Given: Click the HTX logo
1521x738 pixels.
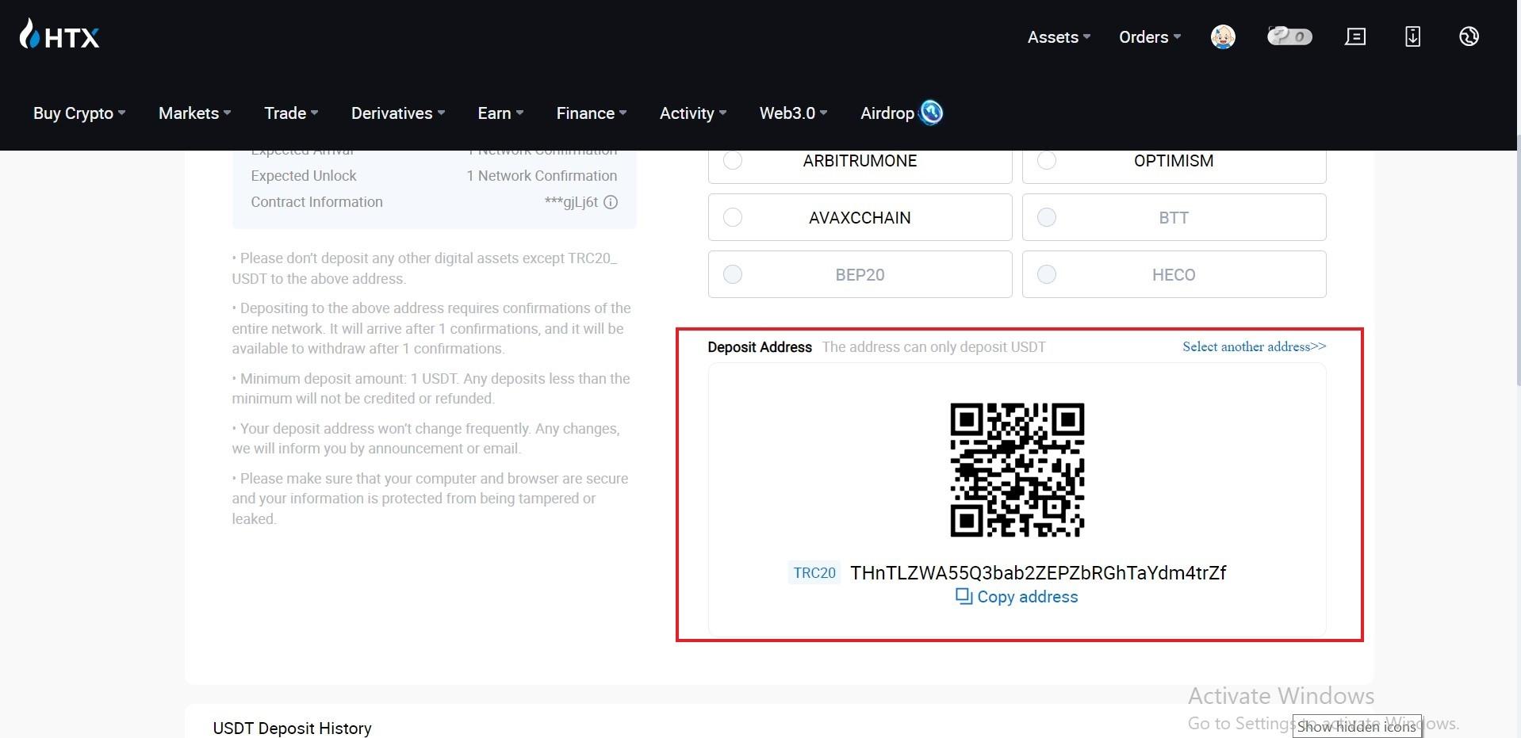Looking at the screenshot, I should 59,35.
